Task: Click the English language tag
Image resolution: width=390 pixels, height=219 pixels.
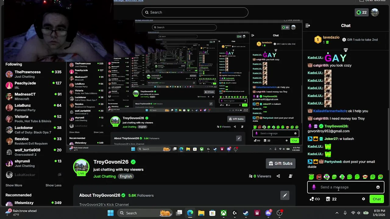Action: pos(126,176)
